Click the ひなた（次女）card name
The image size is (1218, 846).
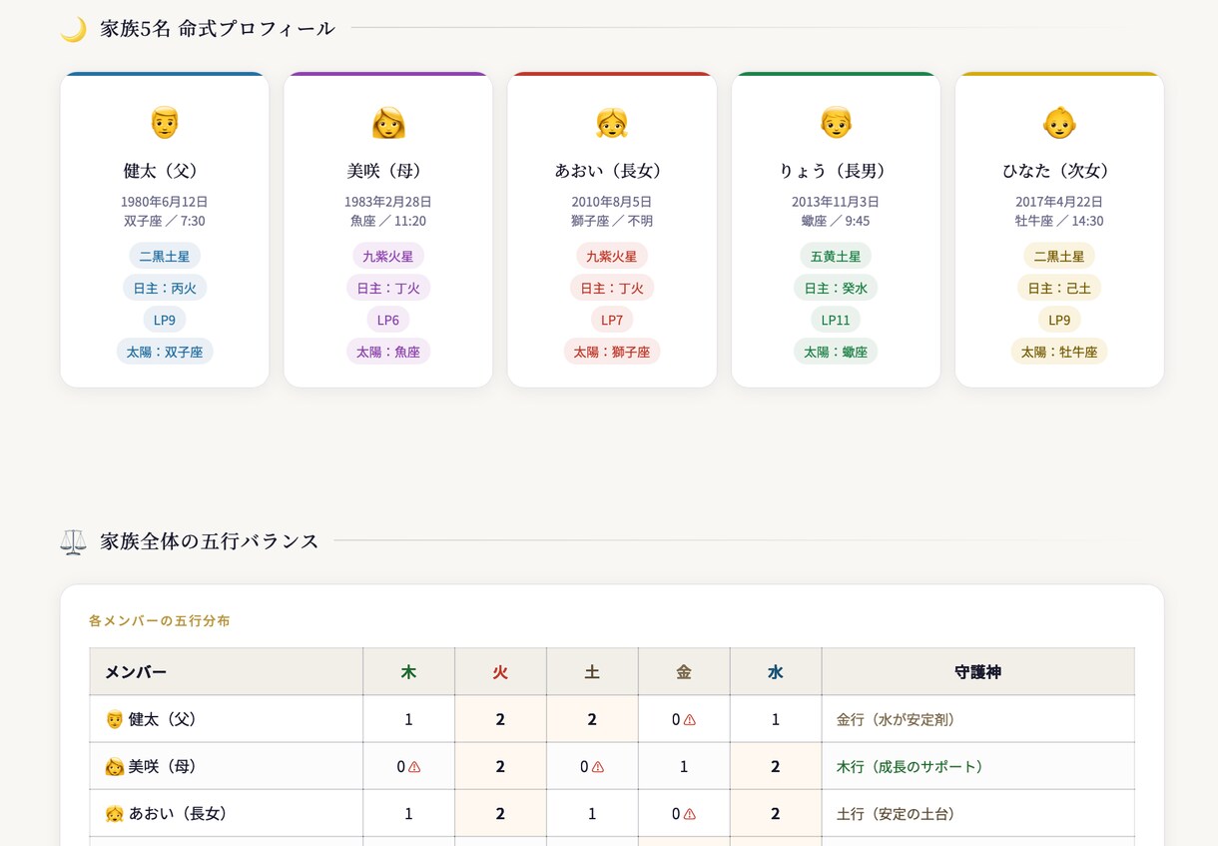pyautogui.click(x=1059, y=171)
